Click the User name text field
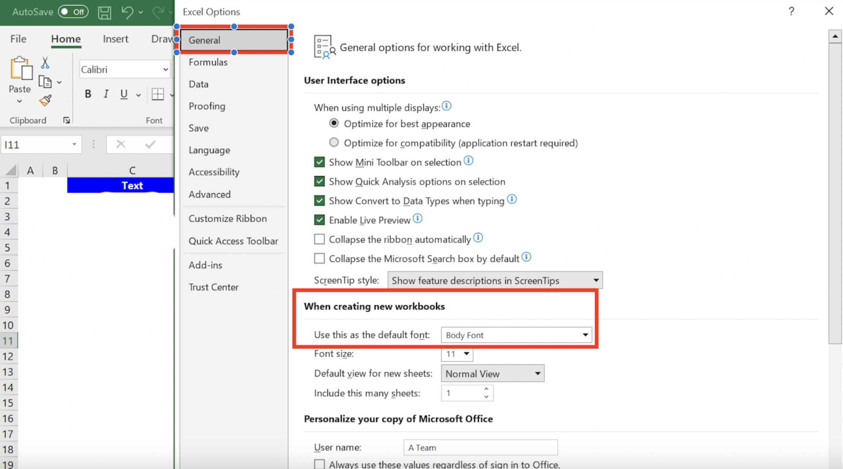The height and width of the screenshot is (469, 843). tap(480, 447)
